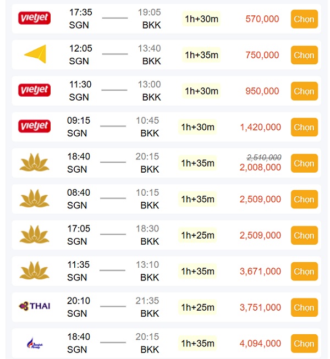The height and width of the screenshot is (359, 330).
Task: Choose the 4,094,000 Bangkok Airways flight
Action: tap(304, 344)
